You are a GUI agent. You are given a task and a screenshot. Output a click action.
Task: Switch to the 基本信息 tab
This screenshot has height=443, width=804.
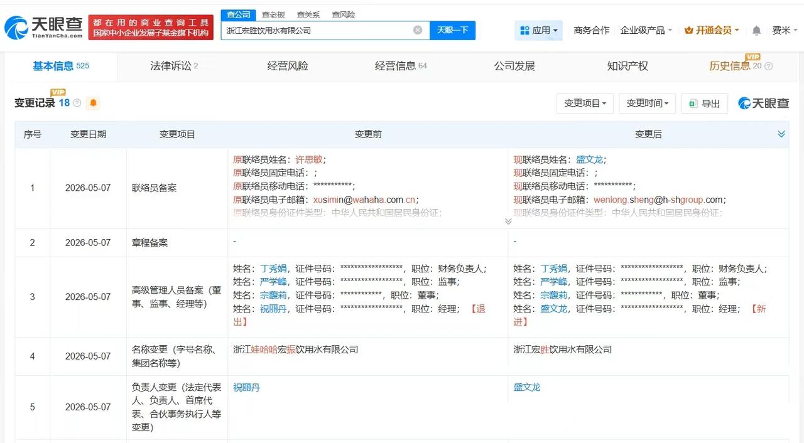click(61, 66)
